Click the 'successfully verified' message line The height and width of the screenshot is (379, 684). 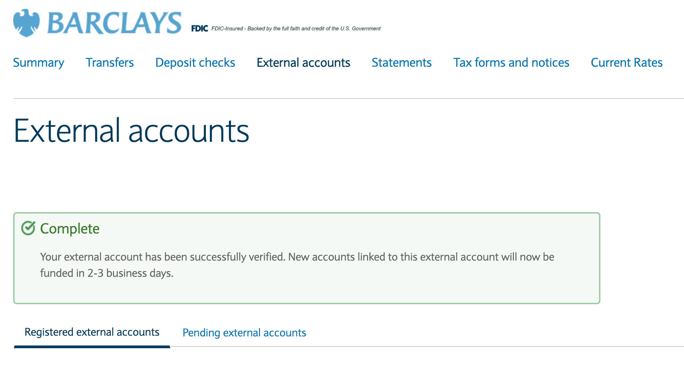(297, 257)
